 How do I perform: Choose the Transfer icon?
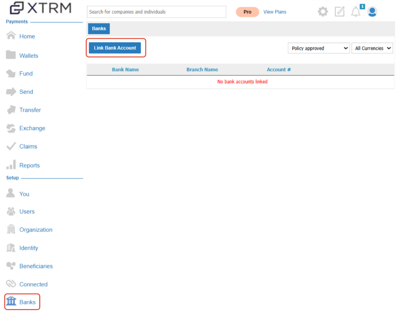click(11, 110)
